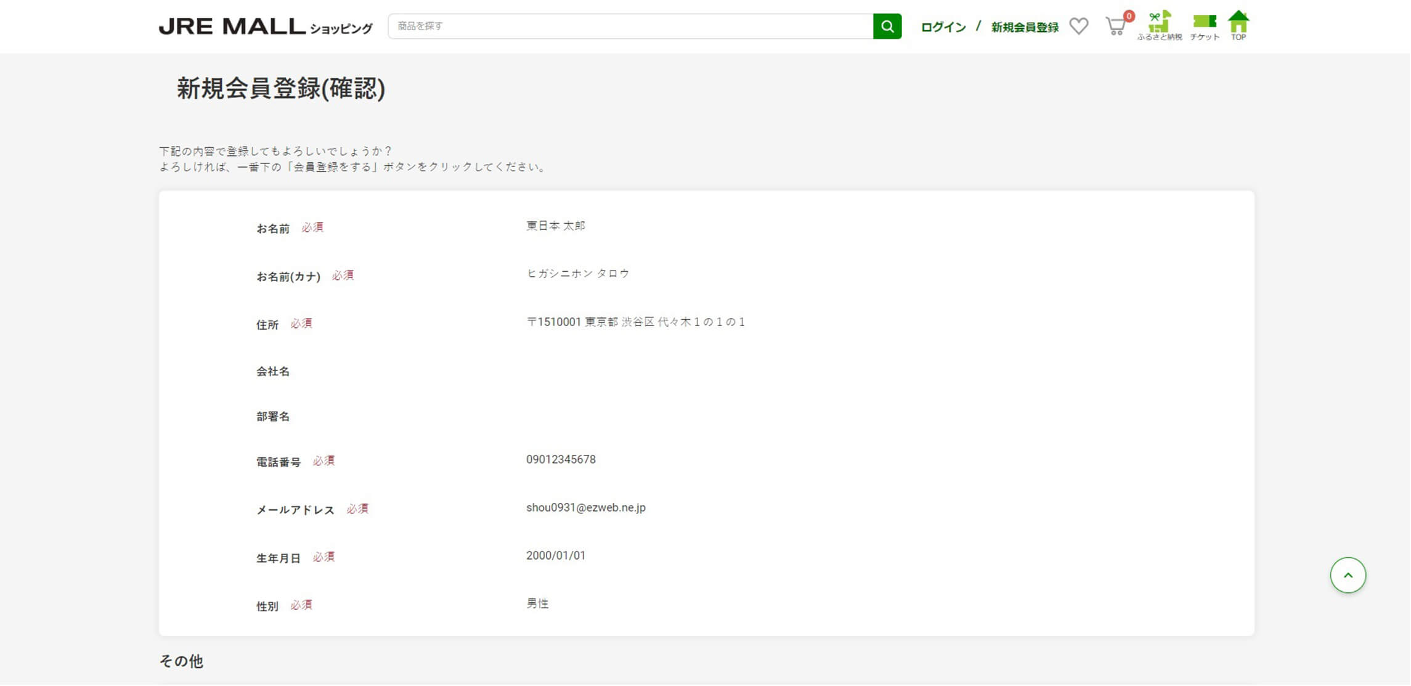
Task: Click the green search magnifier button
Action: (x=887, y=27)
